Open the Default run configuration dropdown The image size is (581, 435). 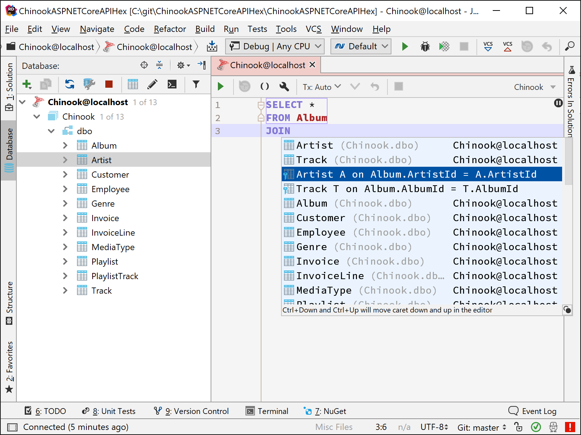click(361, 46)
